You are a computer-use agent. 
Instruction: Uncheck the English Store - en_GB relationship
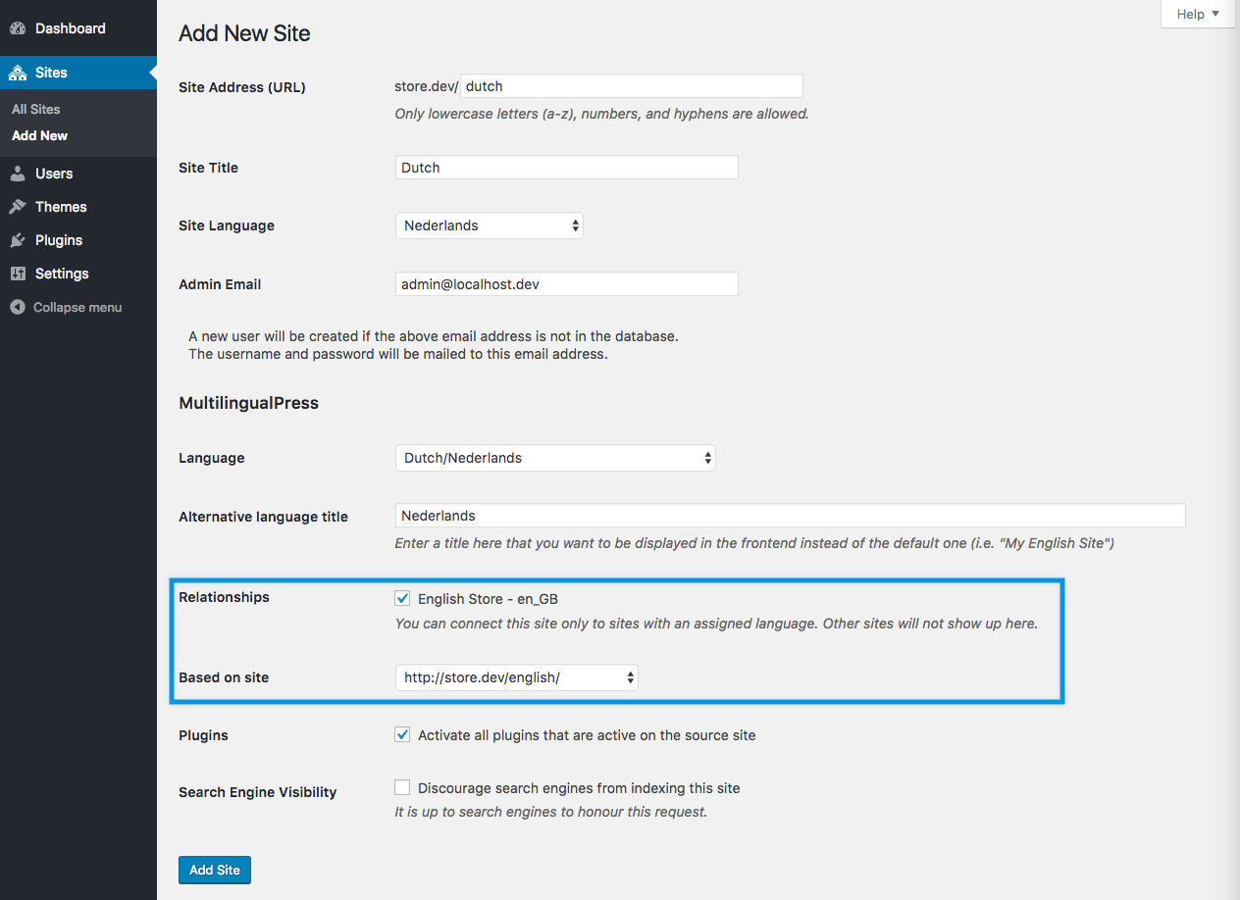click(x=402, y=598)
